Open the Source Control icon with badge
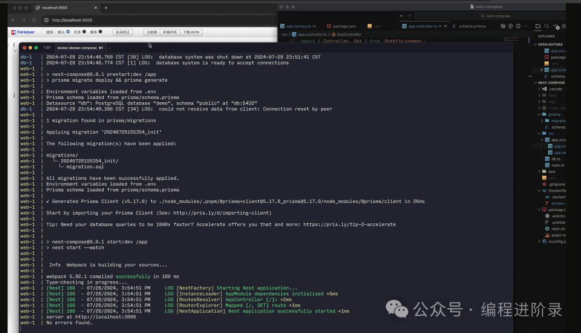The width and height of the screenshot is (581, 333). coord(556,26)
